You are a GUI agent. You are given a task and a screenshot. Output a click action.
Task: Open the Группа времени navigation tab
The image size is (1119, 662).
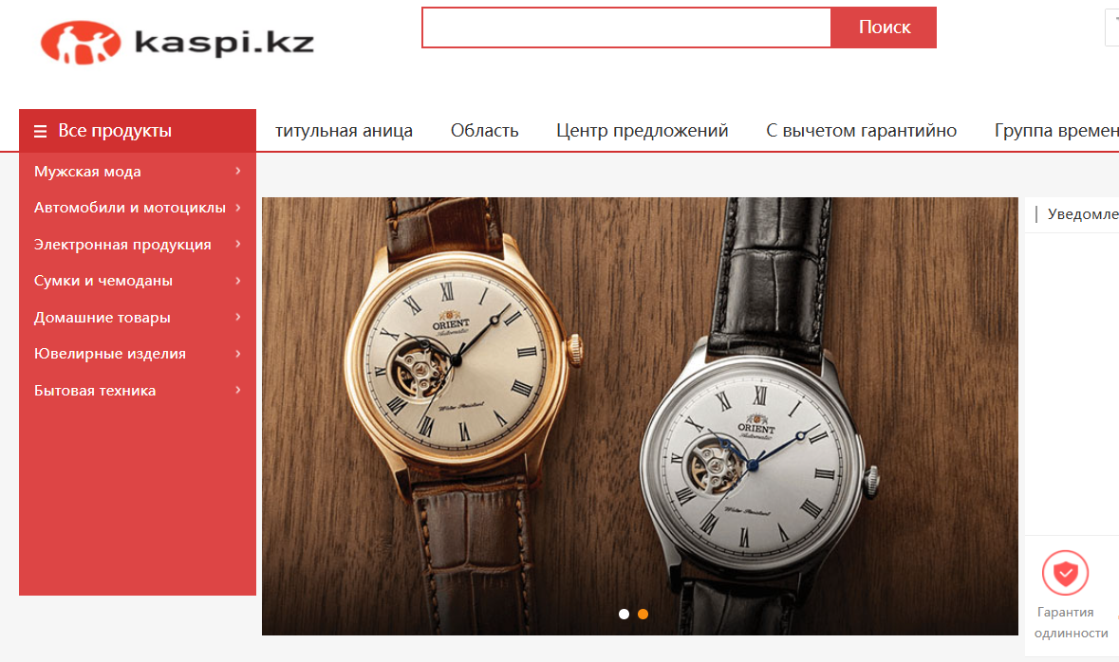[1056, 131]
